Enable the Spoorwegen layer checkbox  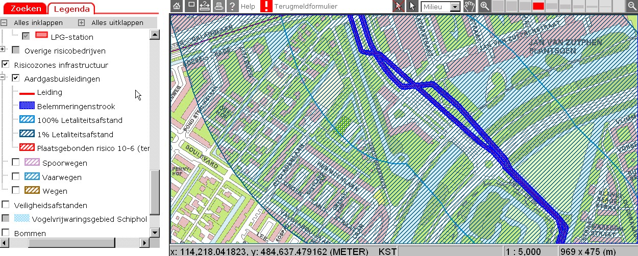click(x=16, y=163)
